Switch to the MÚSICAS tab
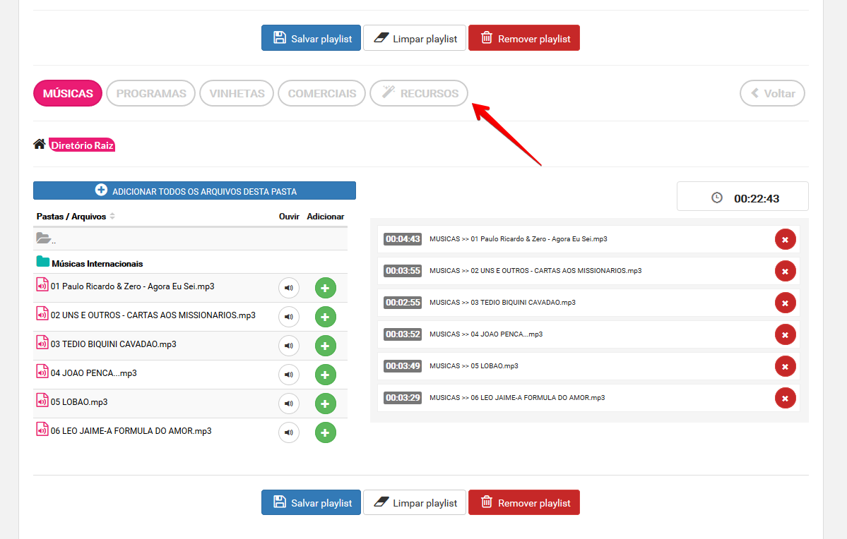This screenshot has height=539, width=847. click(68, 93)
